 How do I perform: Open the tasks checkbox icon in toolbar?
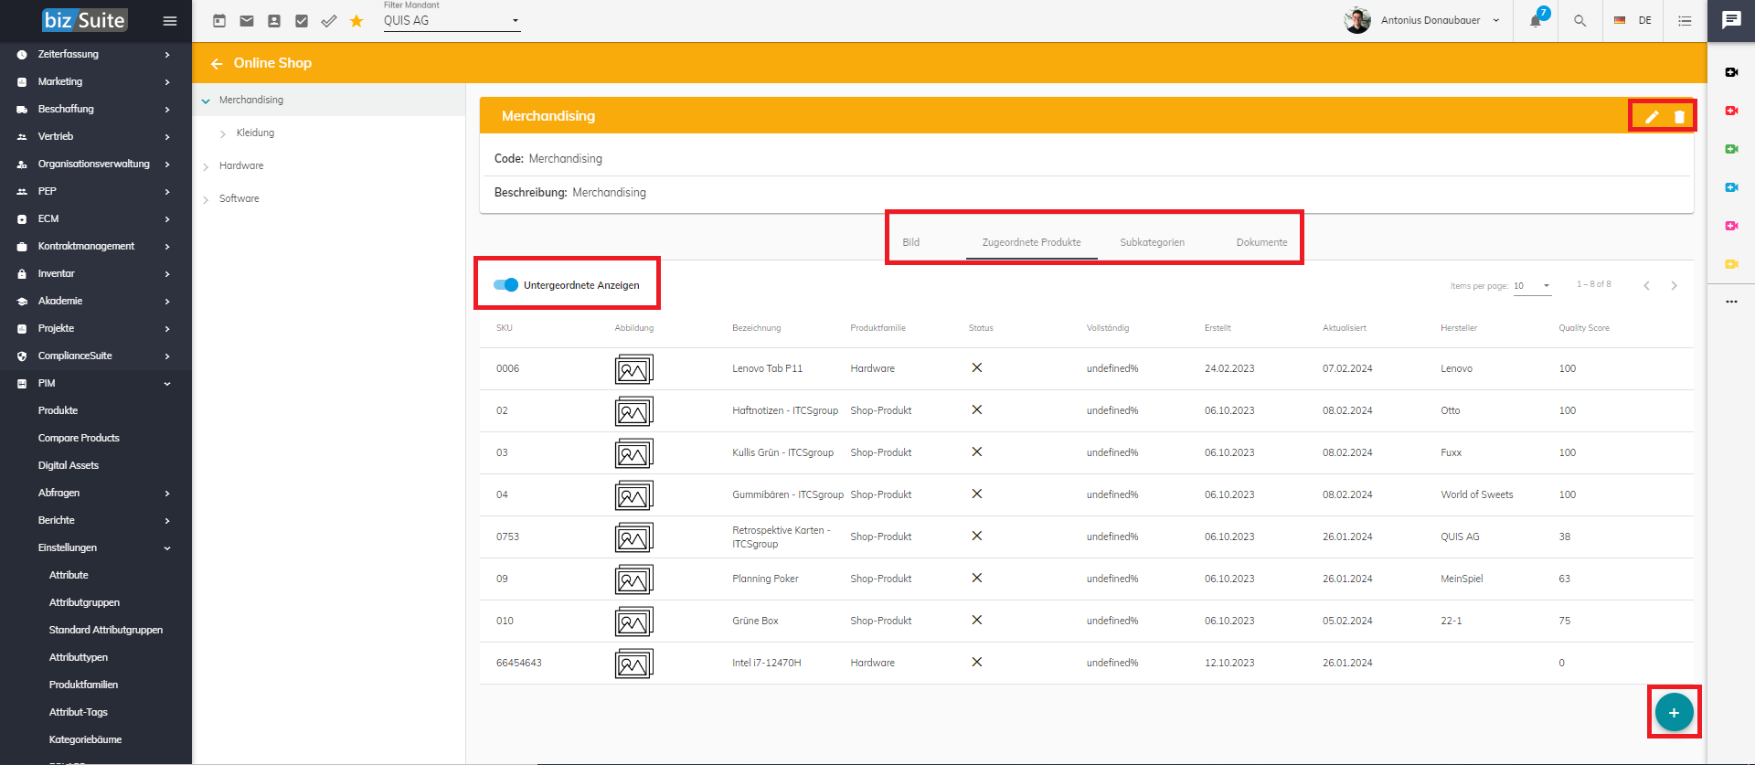(x=302, y=20)
